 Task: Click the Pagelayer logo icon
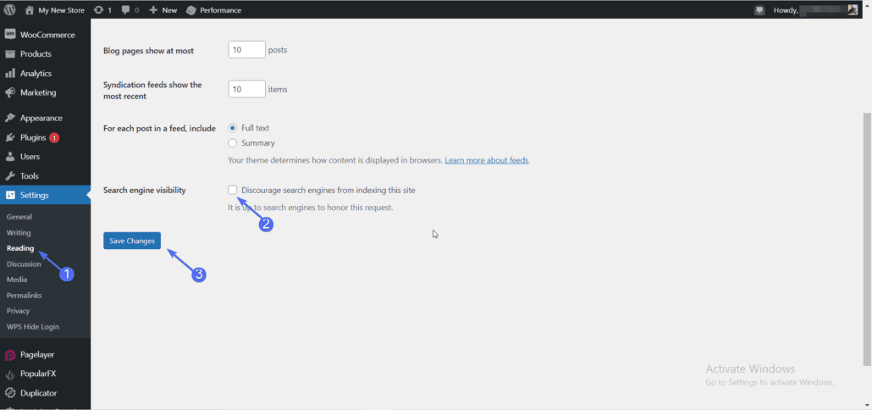pos(10,354)
